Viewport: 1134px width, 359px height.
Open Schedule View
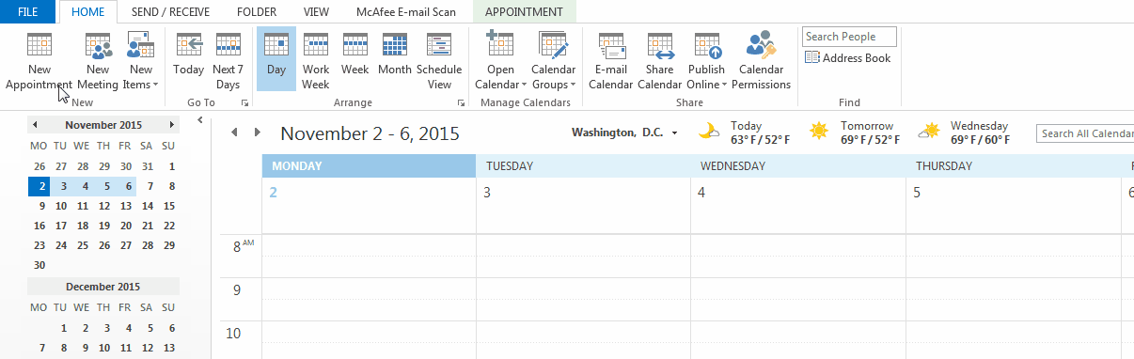pyautogui.click(x=439, y=60)
